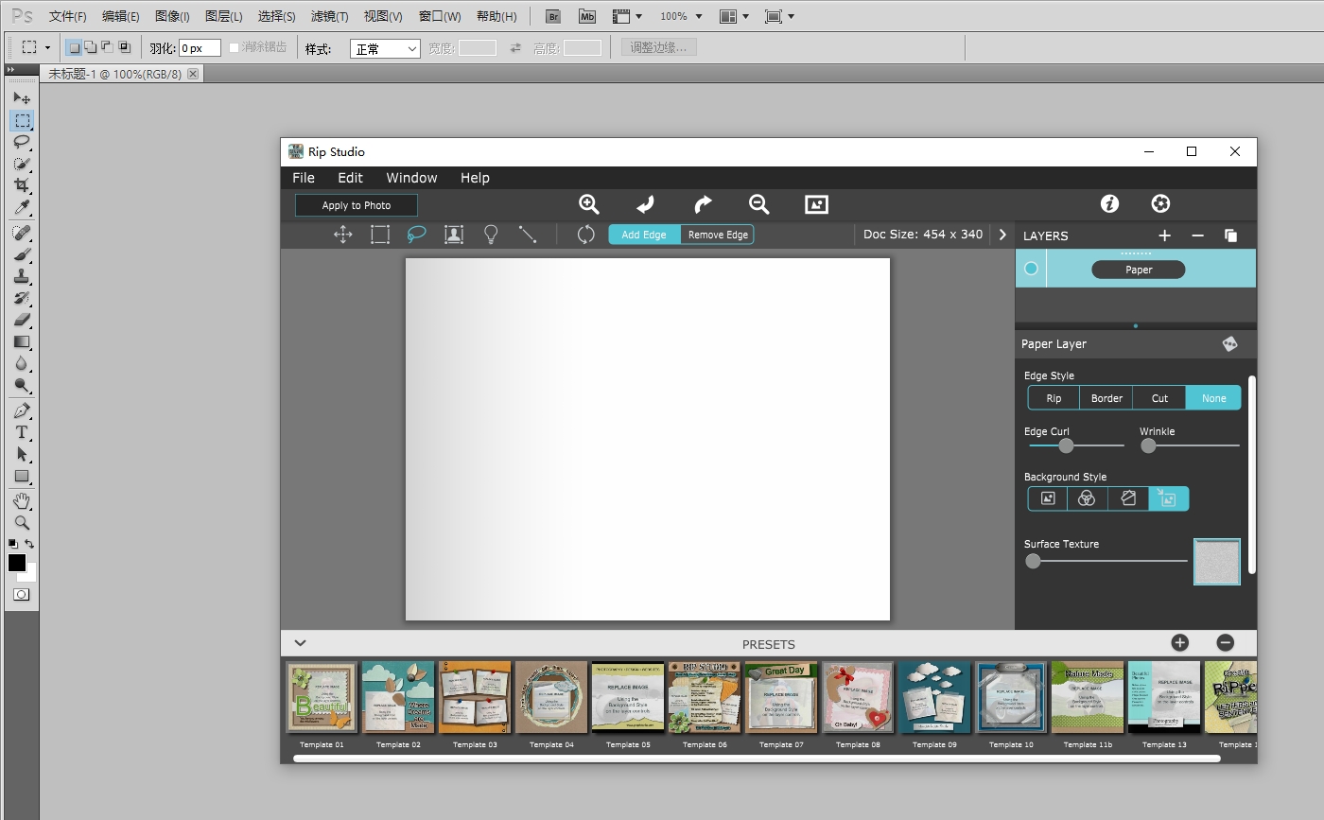Select Rip Studio move arrows tool
Image resolution: width=1324 pixels, height=820 pixels.
[343, 235]
